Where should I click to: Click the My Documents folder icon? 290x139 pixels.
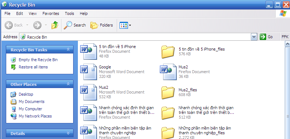coord(13,102)
